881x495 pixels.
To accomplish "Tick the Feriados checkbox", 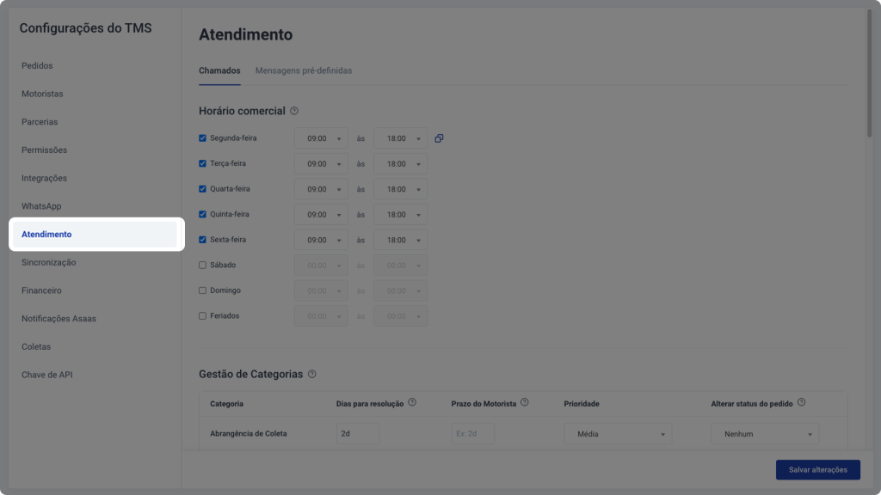I will pos(202,316).
